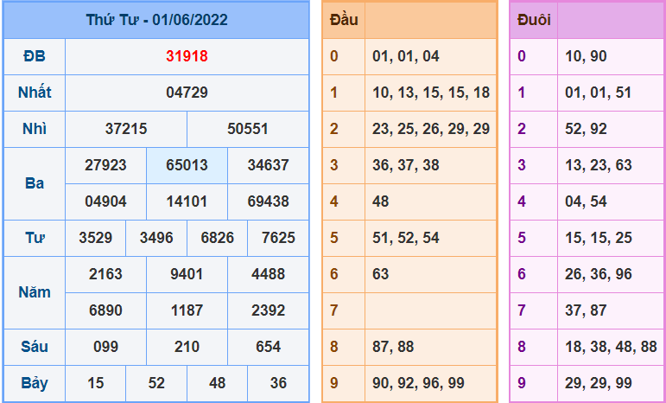
Task: Select third prize number 69438
Action: pyautogui.click(x=268, y=201)
